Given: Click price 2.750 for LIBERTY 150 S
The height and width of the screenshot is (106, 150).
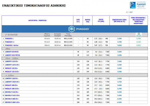Looking at the screenshot, I should 119,82.
